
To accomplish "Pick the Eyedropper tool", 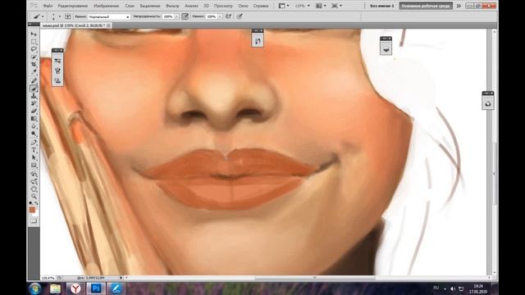I will (34, 72).
